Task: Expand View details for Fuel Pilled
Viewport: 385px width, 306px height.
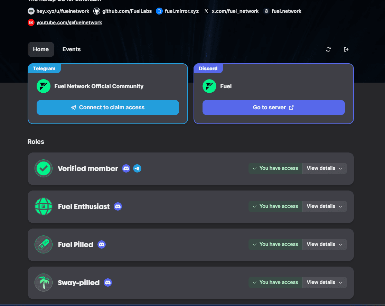Action: (x=325, y=244)
